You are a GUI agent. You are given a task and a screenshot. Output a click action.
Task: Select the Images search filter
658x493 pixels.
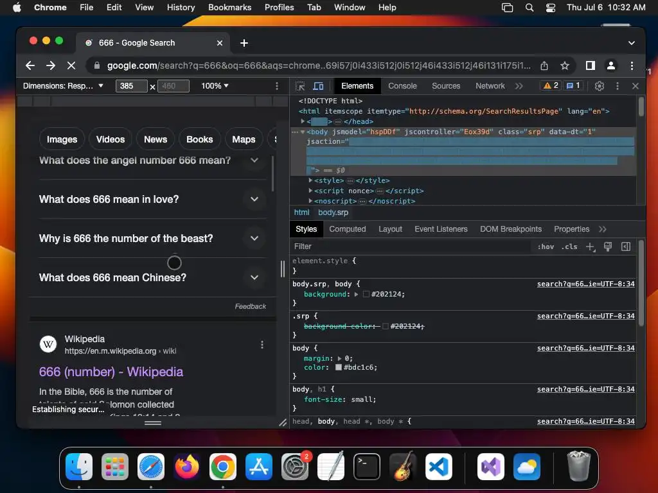point(62,139)
